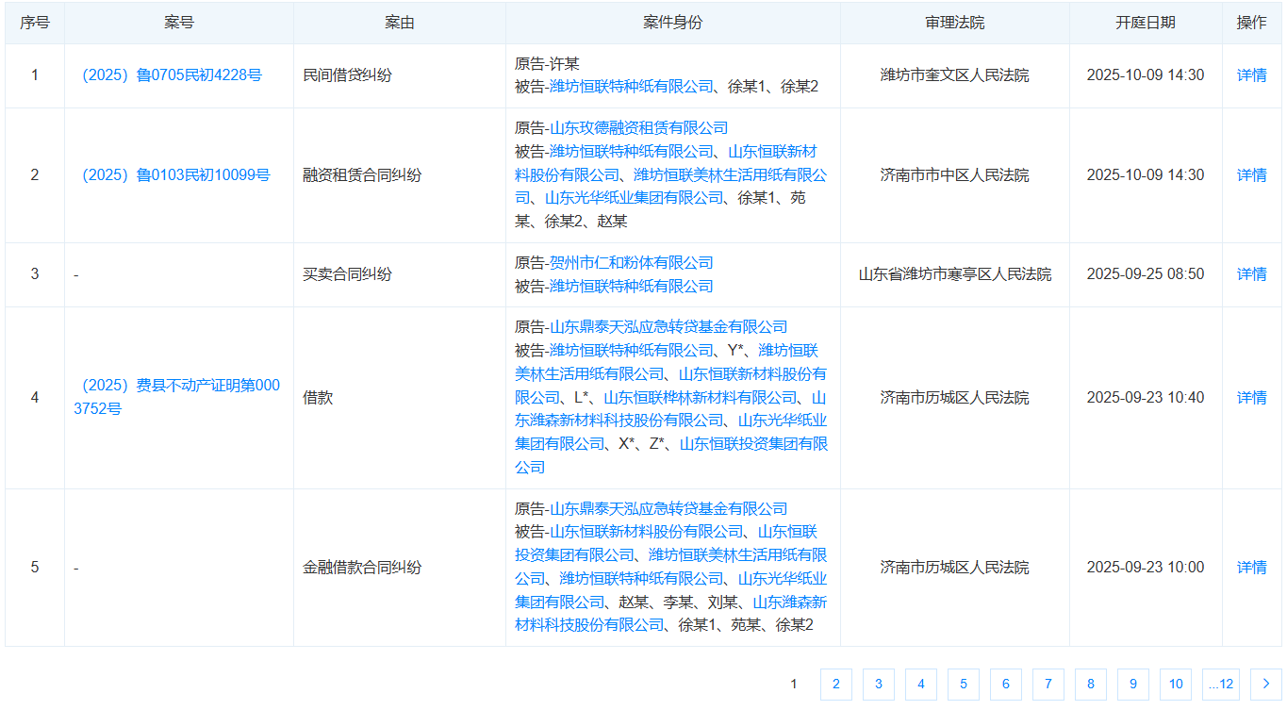The width and height of the screenshot is (1287, 710).
Task: Click 济南市历城区人民法院 in the 金融借款合同纠纷 row
Action: point(955,568)
